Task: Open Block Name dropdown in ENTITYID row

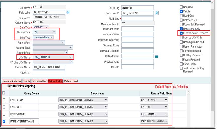Action: (83, 107)
